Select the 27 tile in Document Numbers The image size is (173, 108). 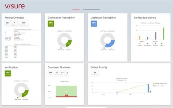(57, 73)
